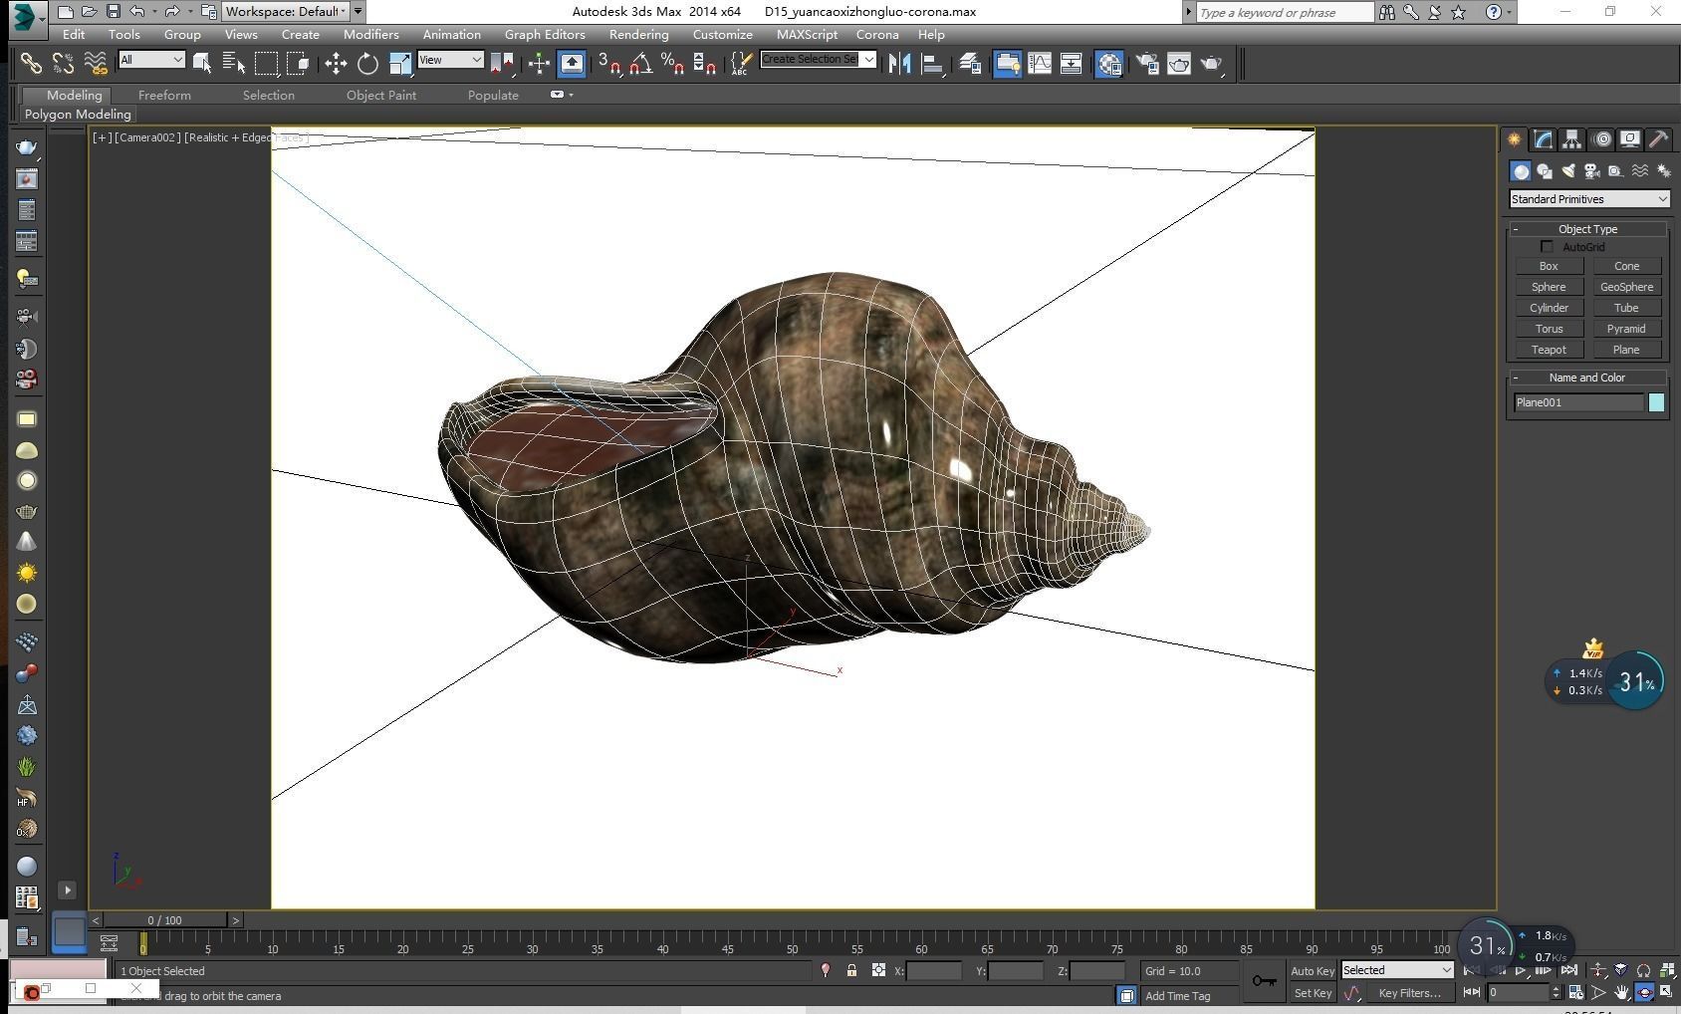Toggle the Selection Lock padlock
Image resolution: width=1681 pixels, height=1014 pixels.
point(851,970)
